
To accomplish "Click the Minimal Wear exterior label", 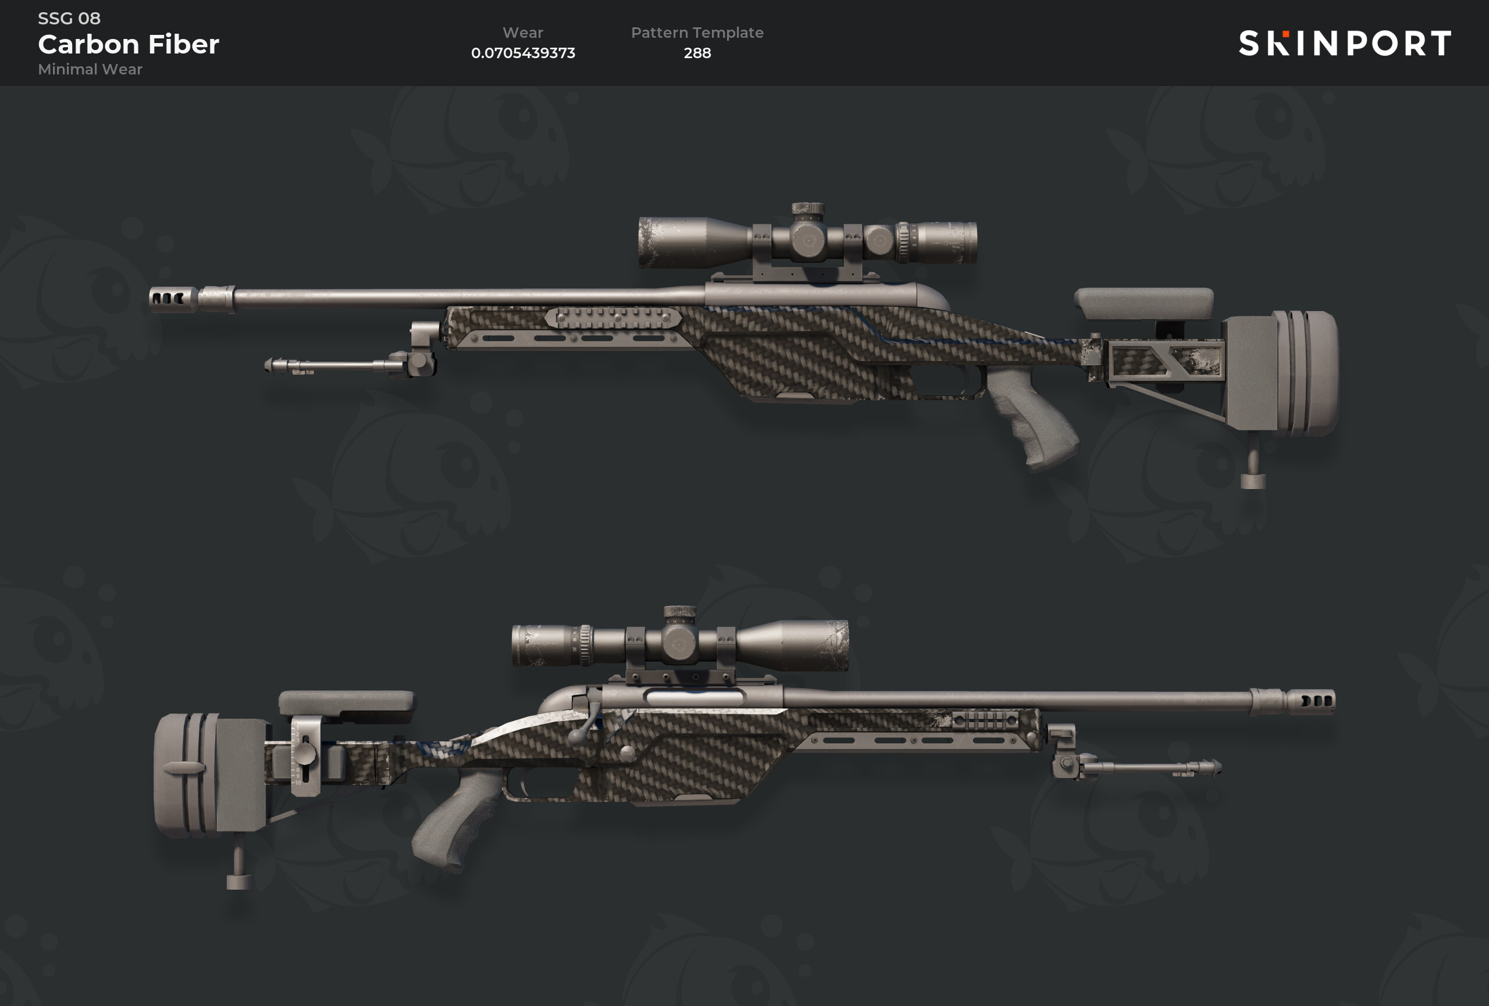I will pos(90,69).
